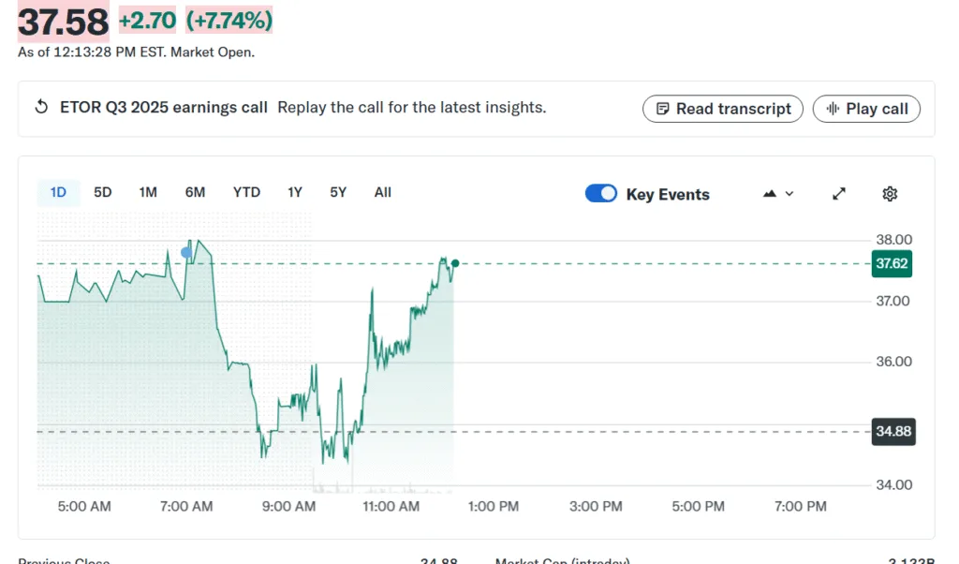Disable the Key Events toggle

coord(601,194)
